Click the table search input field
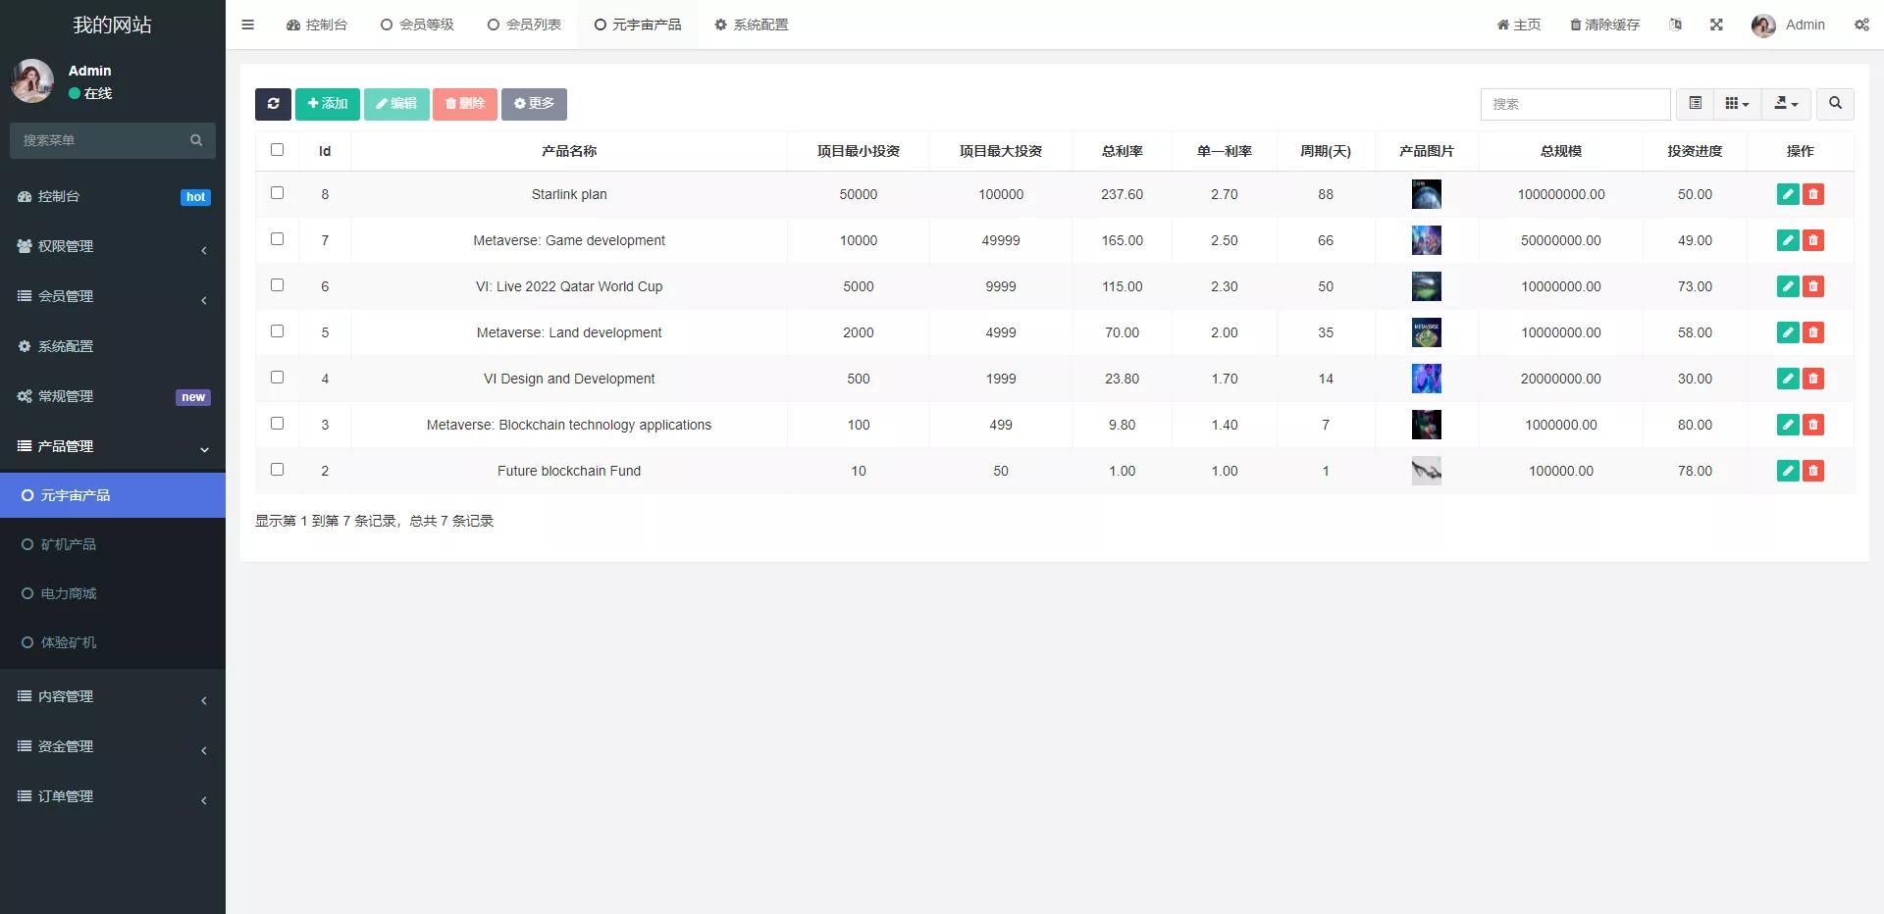 (1575, 104)
